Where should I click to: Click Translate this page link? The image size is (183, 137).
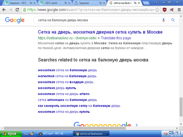(x=116, y=38)
